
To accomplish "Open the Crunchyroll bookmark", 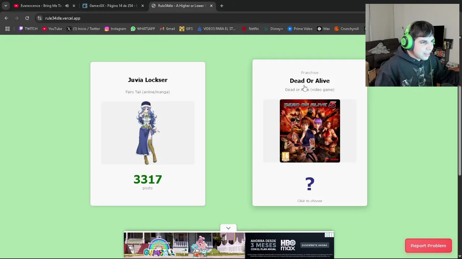I will (346, 29).
